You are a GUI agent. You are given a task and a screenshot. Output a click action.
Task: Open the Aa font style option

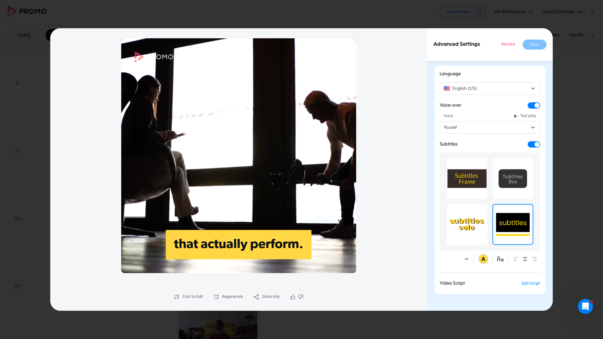(500, 259)
